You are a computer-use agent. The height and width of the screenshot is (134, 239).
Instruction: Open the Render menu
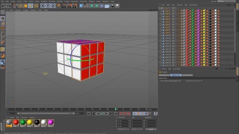coord(60,1)
